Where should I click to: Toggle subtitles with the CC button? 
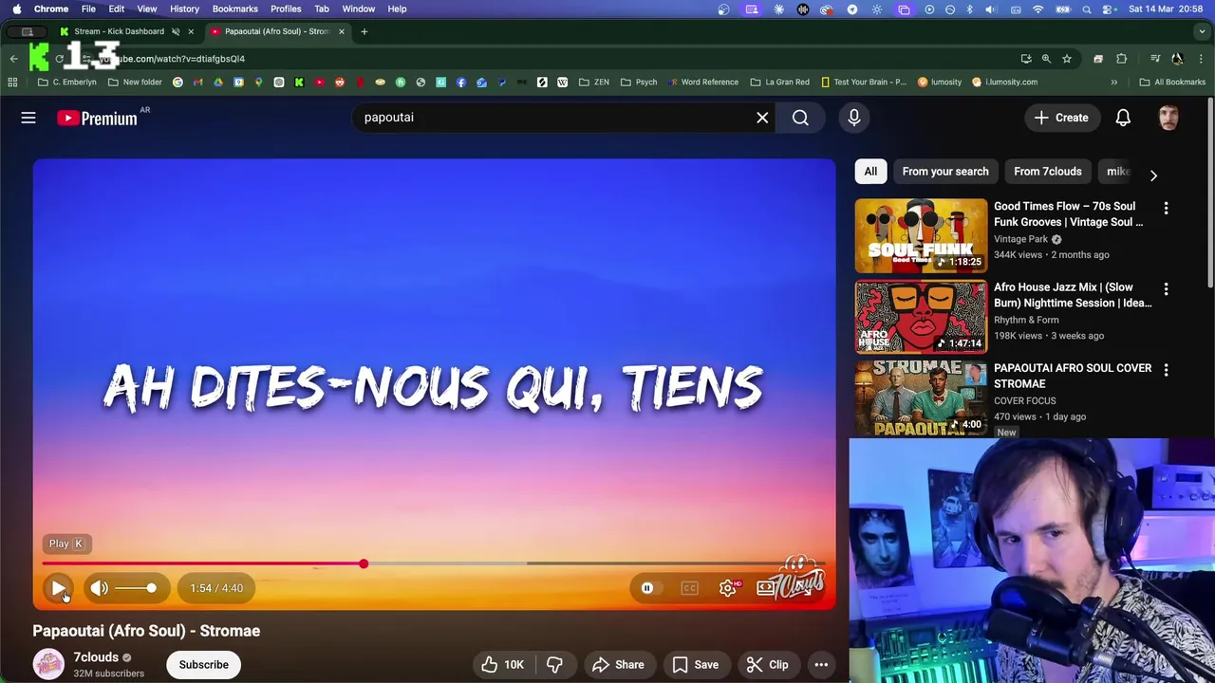coord(690,588)
